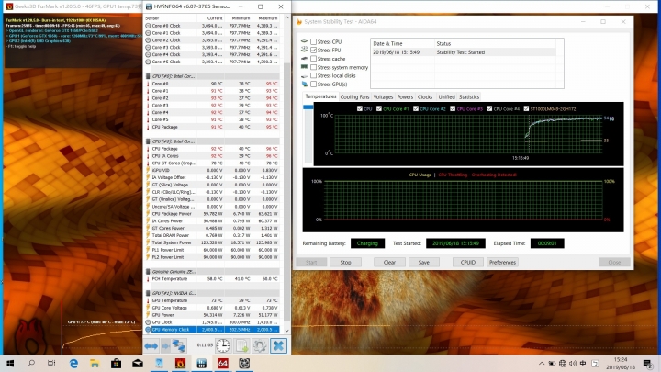This screenshot has height=372, width=661.
Task: Click Save button in AIDA64
Action: pos(423,263)
